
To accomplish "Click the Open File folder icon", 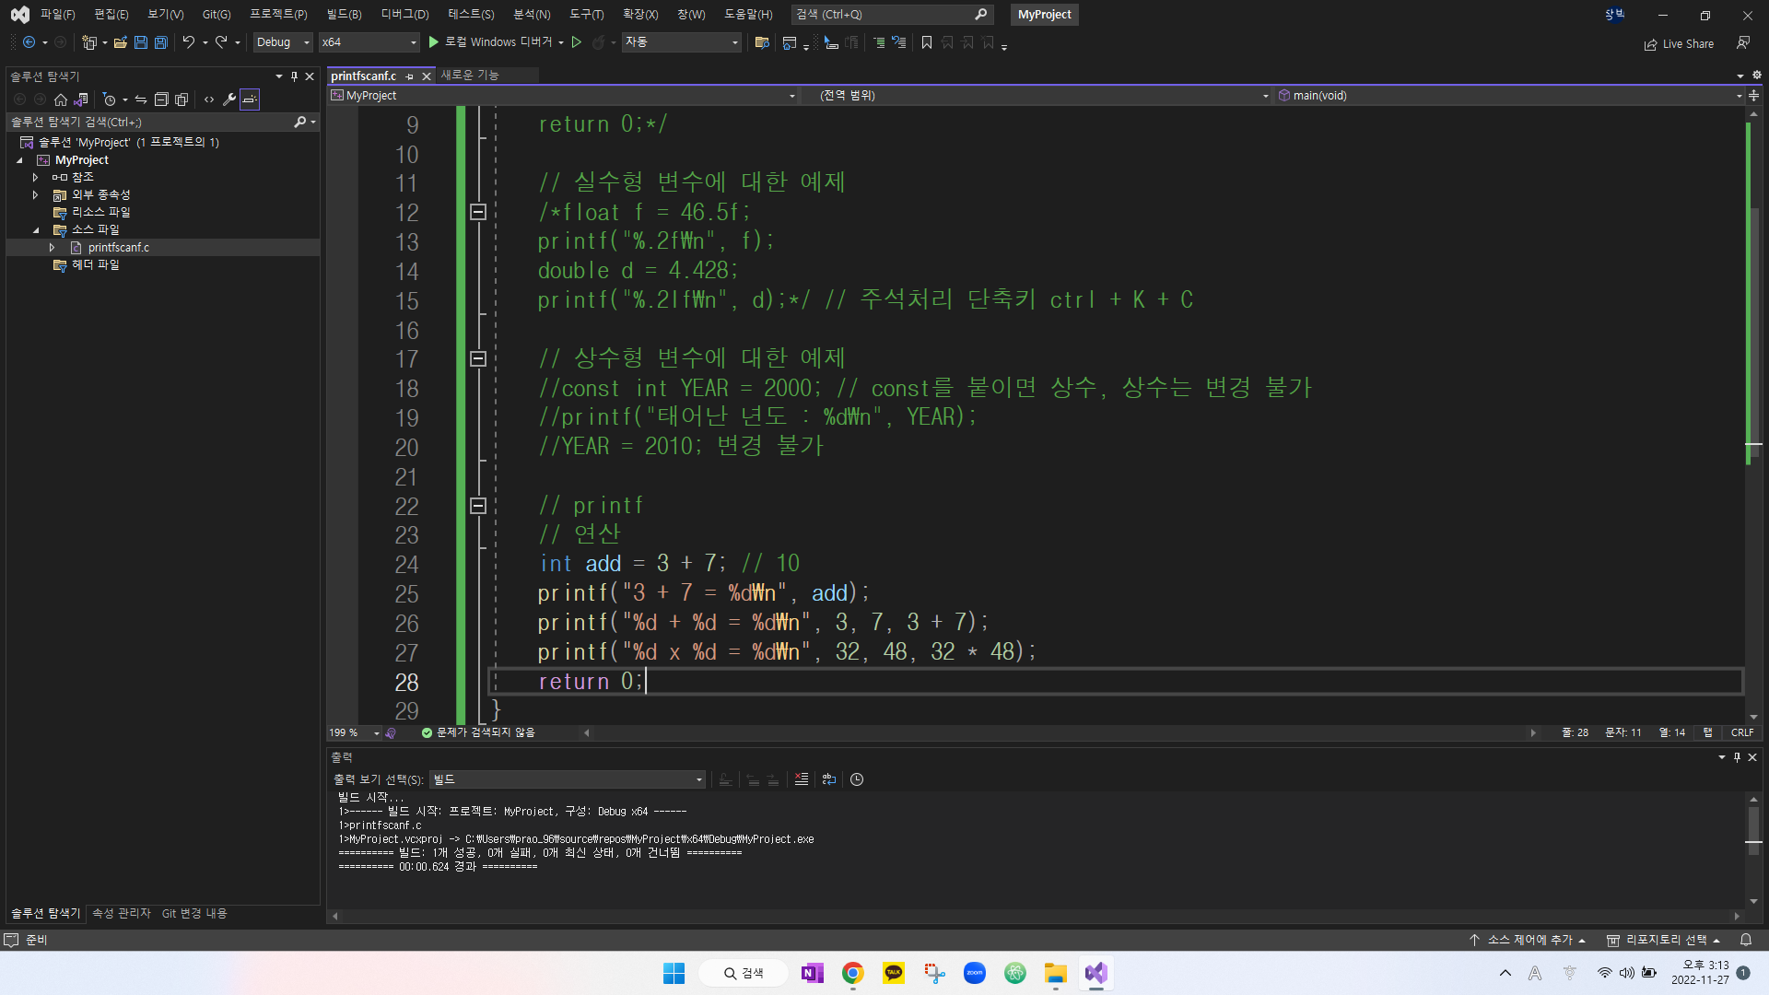I will [x=120, y=42].
